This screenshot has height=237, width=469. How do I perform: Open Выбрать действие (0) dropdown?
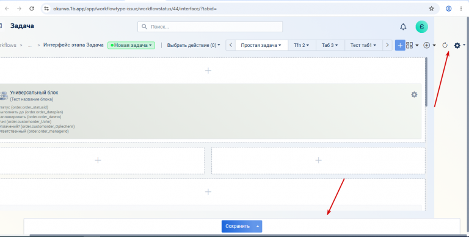click(x=194, y=45)
